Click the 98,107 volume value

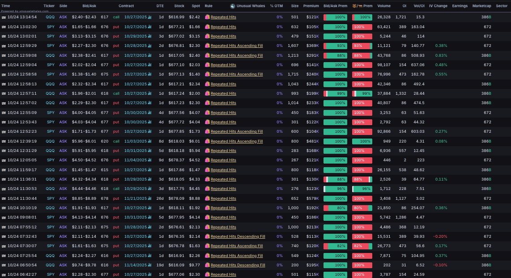coord(384,65)
